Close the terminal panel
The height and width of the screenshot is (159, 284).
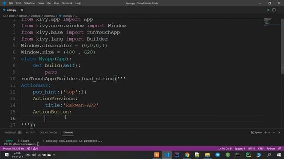click(279, 132)
